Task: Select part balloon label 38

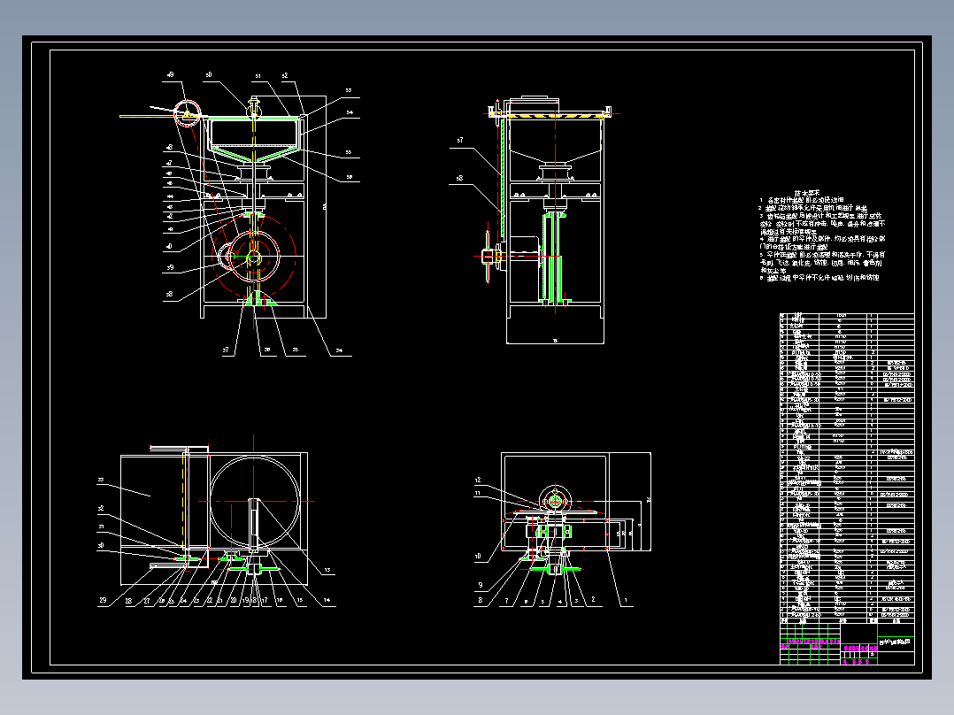Action: [169, 294]
